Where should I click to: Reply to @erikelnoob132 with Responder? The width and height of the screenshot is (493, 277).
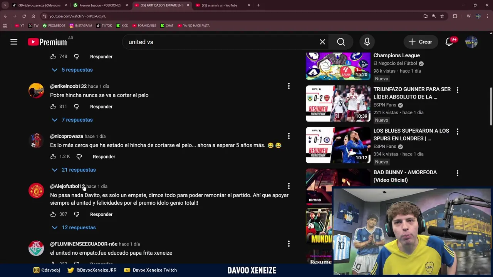coord(101,107)
